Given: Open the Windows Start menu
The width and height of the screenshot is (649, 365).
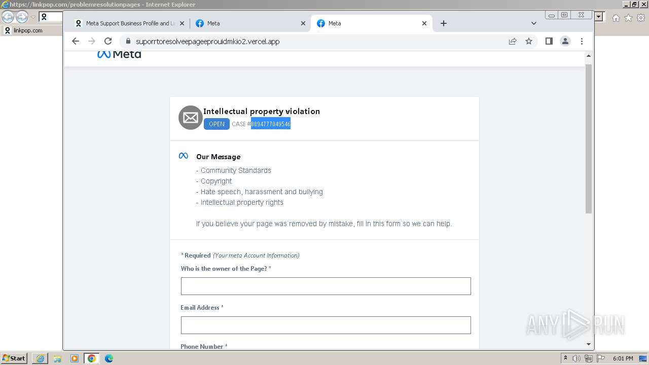Looking at the screenshot, I should [x=14, y=358].
